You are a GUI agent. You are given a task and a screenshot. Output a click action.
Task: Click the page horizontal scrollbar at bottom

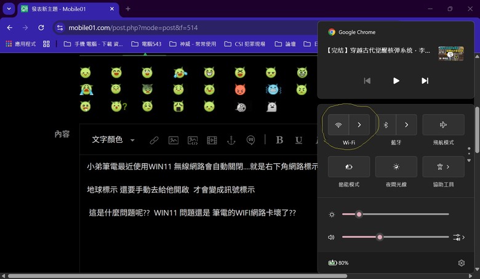tap(178, 276)
